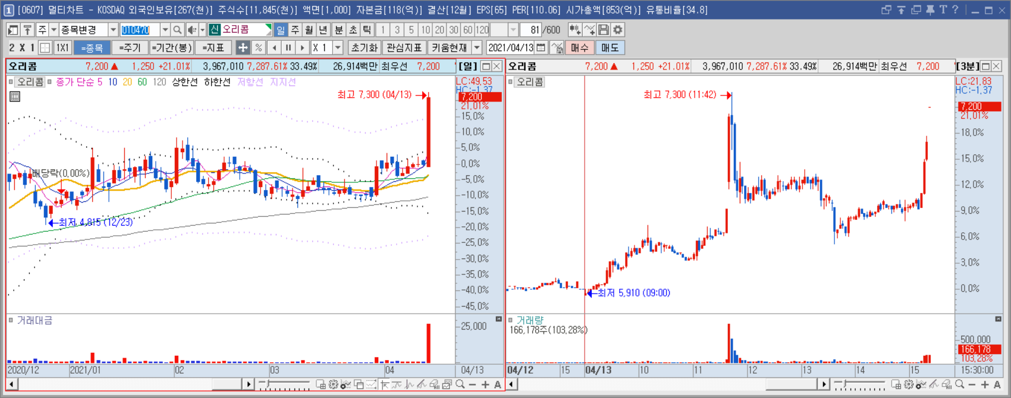Select the 120 interval button

coord(482,30)
